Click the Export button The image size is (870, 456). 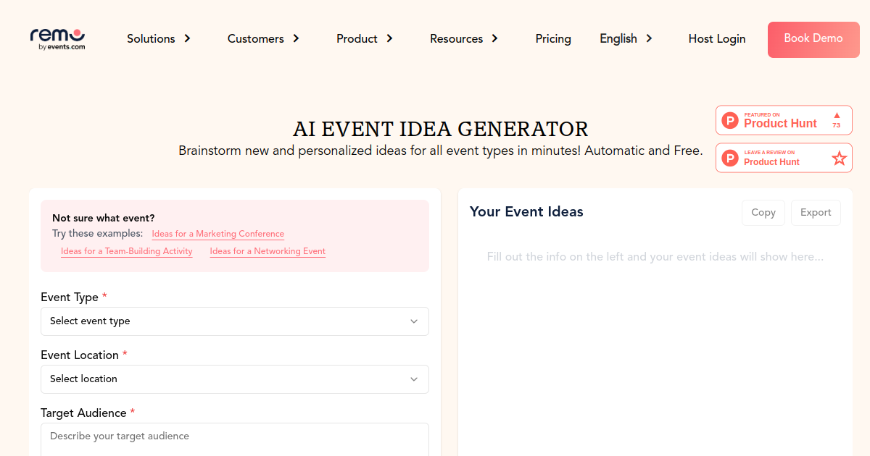[x=816, y=213]
